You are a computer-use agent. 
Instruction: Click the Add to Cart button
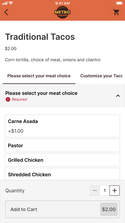point(62,209)
